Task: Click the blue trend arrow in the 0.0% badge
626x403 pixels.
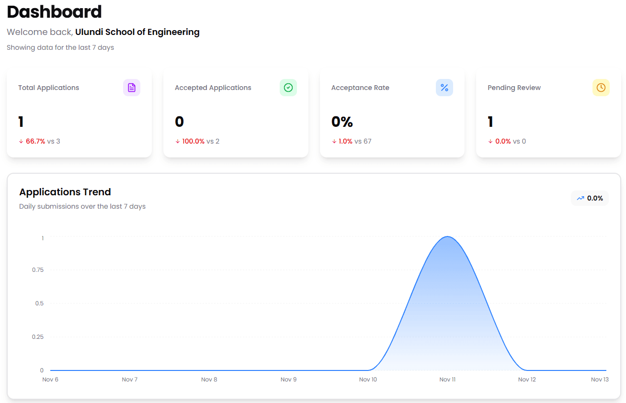Action: click(580, 198)
